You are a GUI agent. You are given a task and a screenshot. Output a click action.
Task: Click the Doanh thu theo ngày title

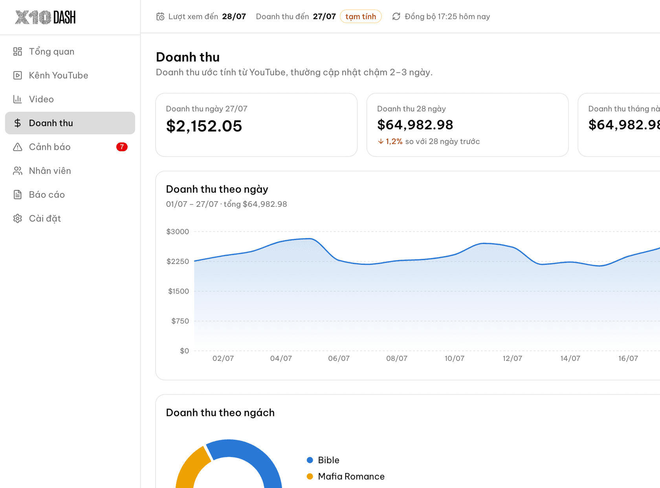[x=217, y=189]
